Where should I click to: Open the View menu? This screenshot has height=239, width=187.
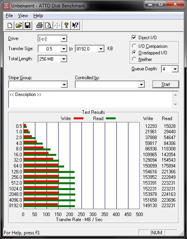[x=23, y=16]
